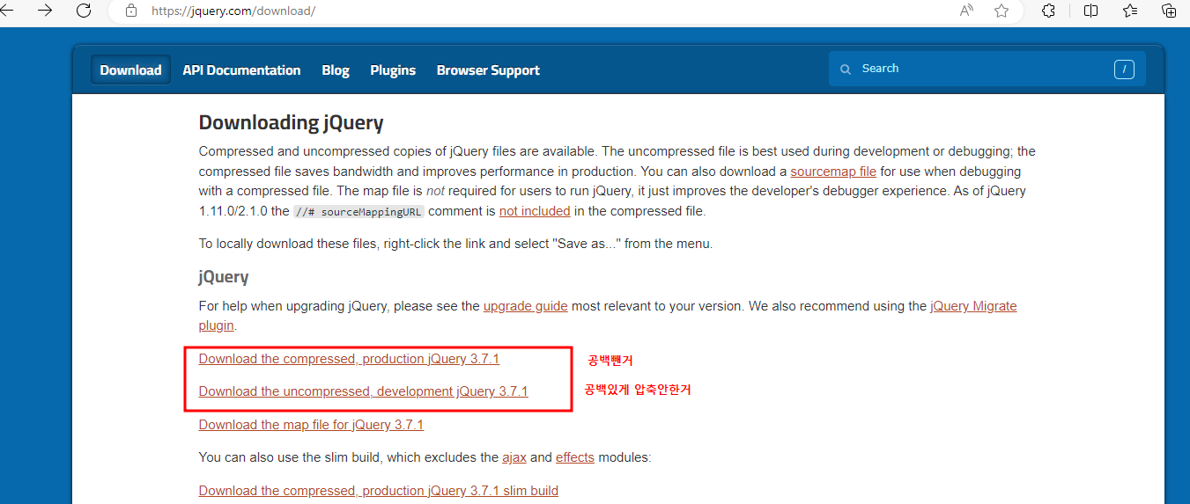Viewport: 1190px width, 504px height.
Task: Click the browser forward arrow
Action: pyautogui.click(x=45, y=11)
